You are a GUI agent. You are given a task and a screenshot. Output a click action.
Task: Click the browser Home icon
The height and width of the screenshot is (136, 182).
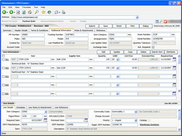point(29,12)
